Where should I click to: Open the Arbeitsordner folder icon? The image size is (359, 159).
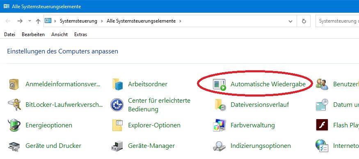[x=117, y=84]
